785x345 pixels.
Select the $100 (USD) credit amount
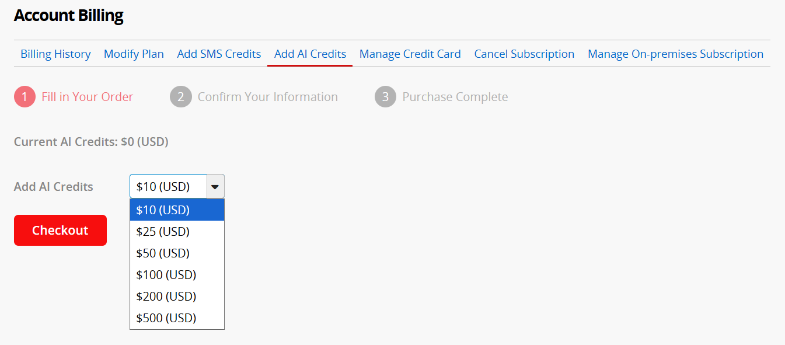177,275
